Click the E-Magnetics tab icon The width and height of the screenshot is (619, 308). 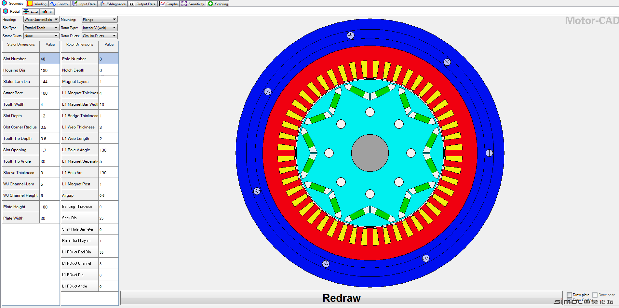click(102, 4)
